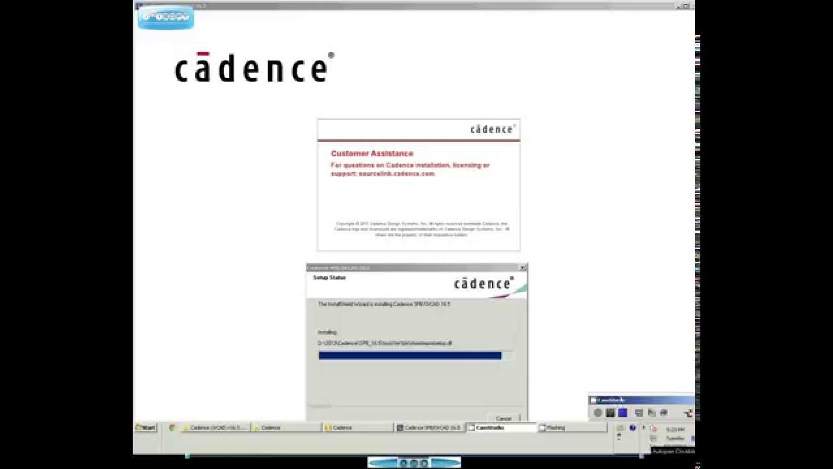Click the sourcelink.cadence.com support text
The image size is (833, 469).
click(x=396, y=174)
